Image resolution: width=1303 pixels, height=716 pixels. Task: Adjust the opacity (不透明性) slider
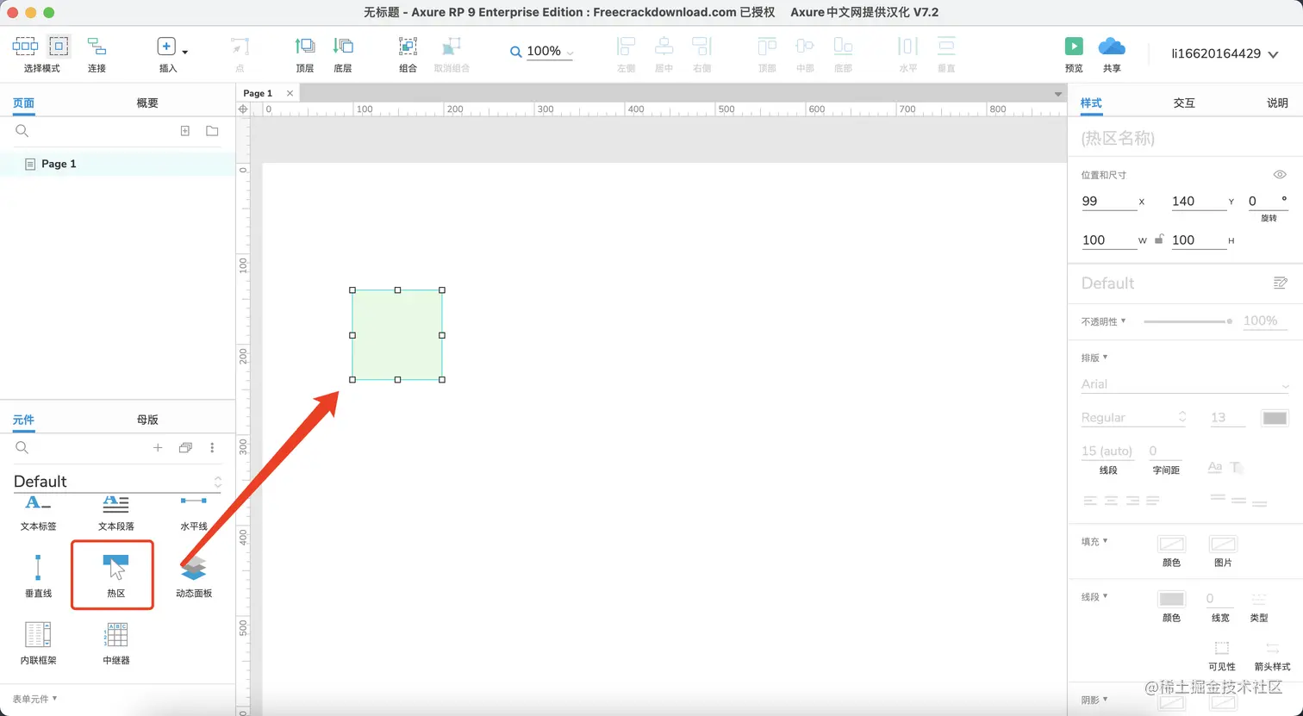click(x=1187, y=321)
